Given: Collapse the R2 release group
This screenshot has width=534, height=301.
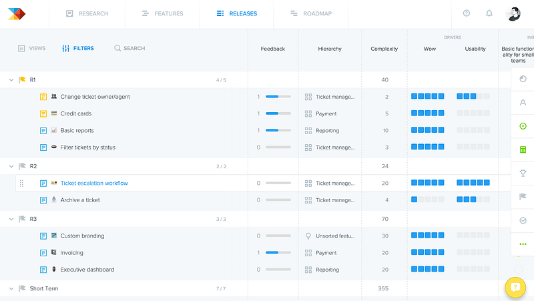Looking at the screenshot, I should point(11,166).
